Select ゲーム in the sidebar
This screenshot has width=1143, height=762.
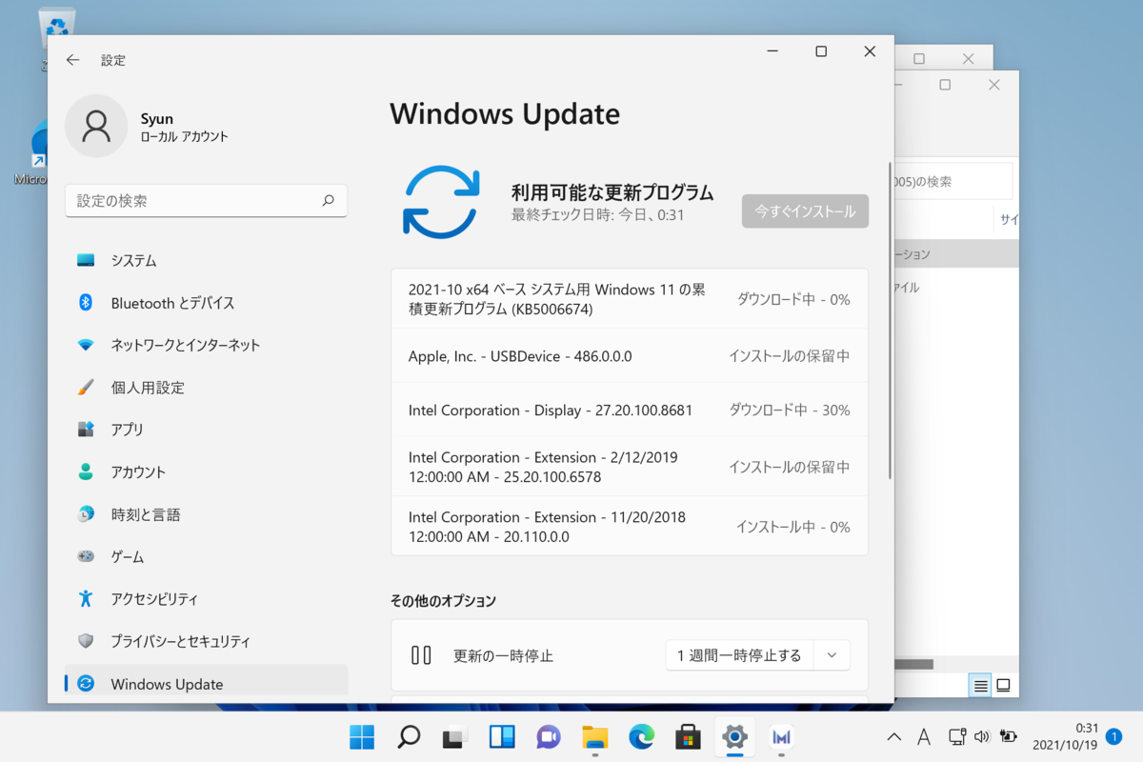click(206, 557)
